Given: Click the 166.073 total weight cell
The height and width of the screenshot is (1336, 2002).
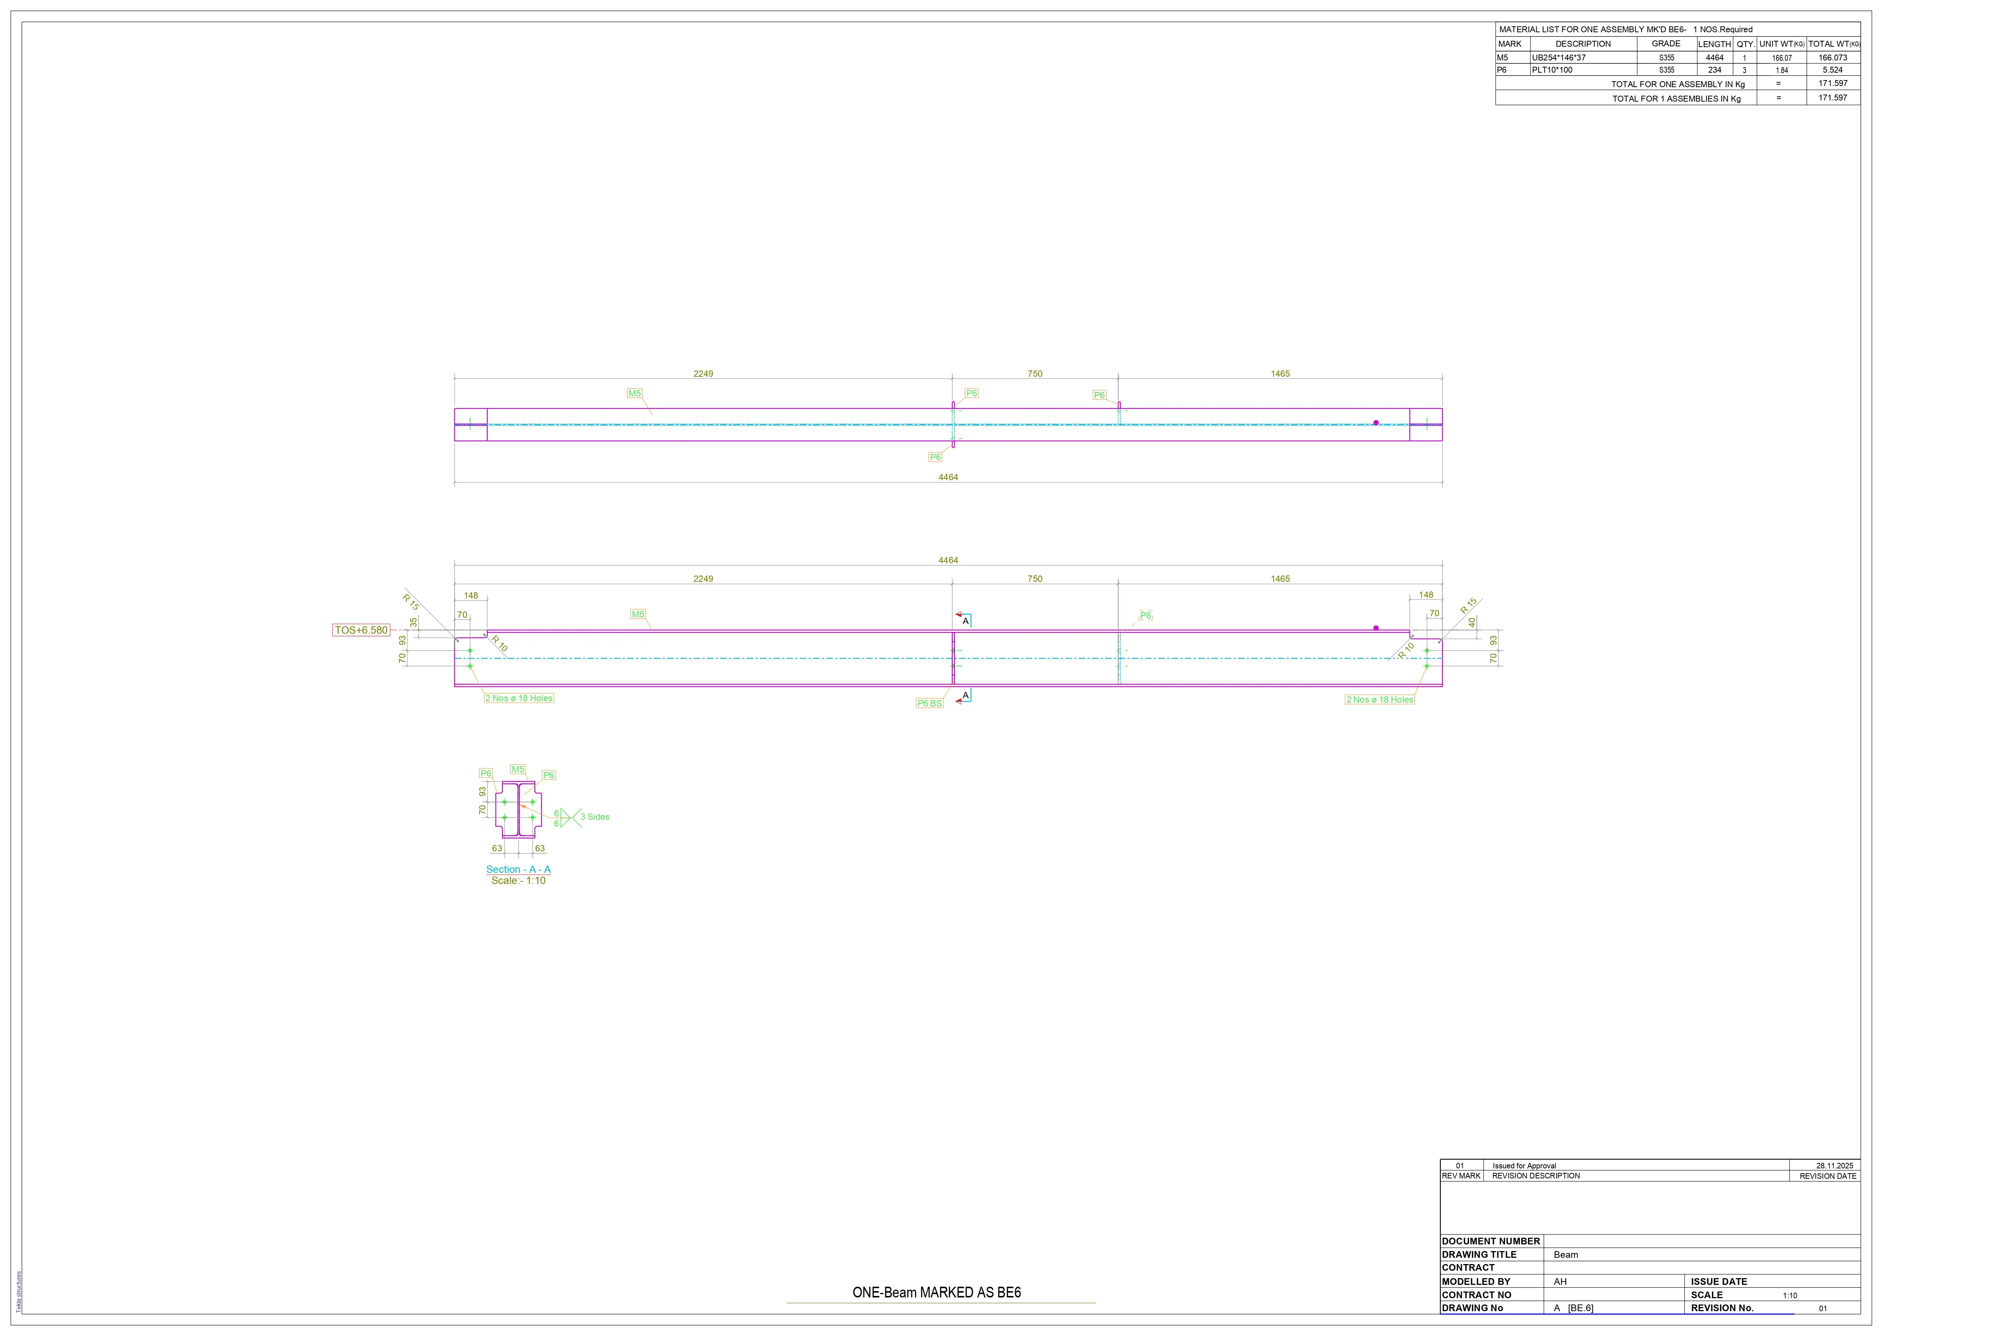Looking at the screenshot, I should [1833, 58].
